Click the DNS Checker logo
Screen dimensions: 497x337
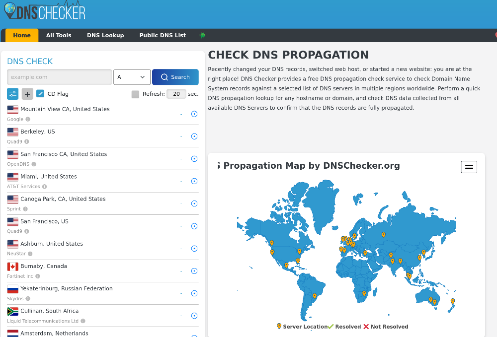click(x=45, y=11)
